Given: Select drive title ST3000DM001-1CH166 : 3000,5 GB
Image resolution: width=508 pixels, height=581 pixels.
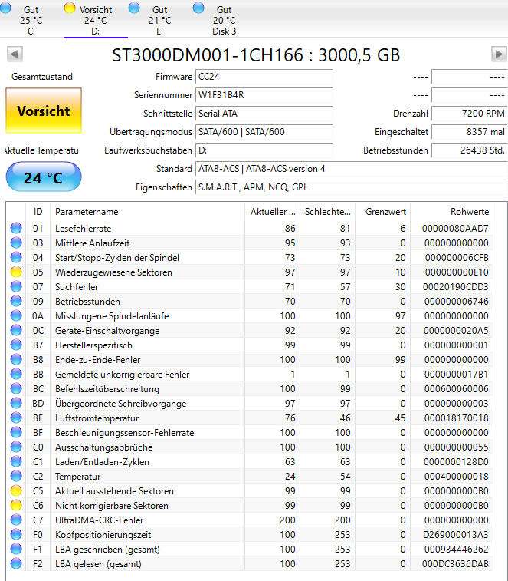Looking at the screenshot, I should pos(256,54).
